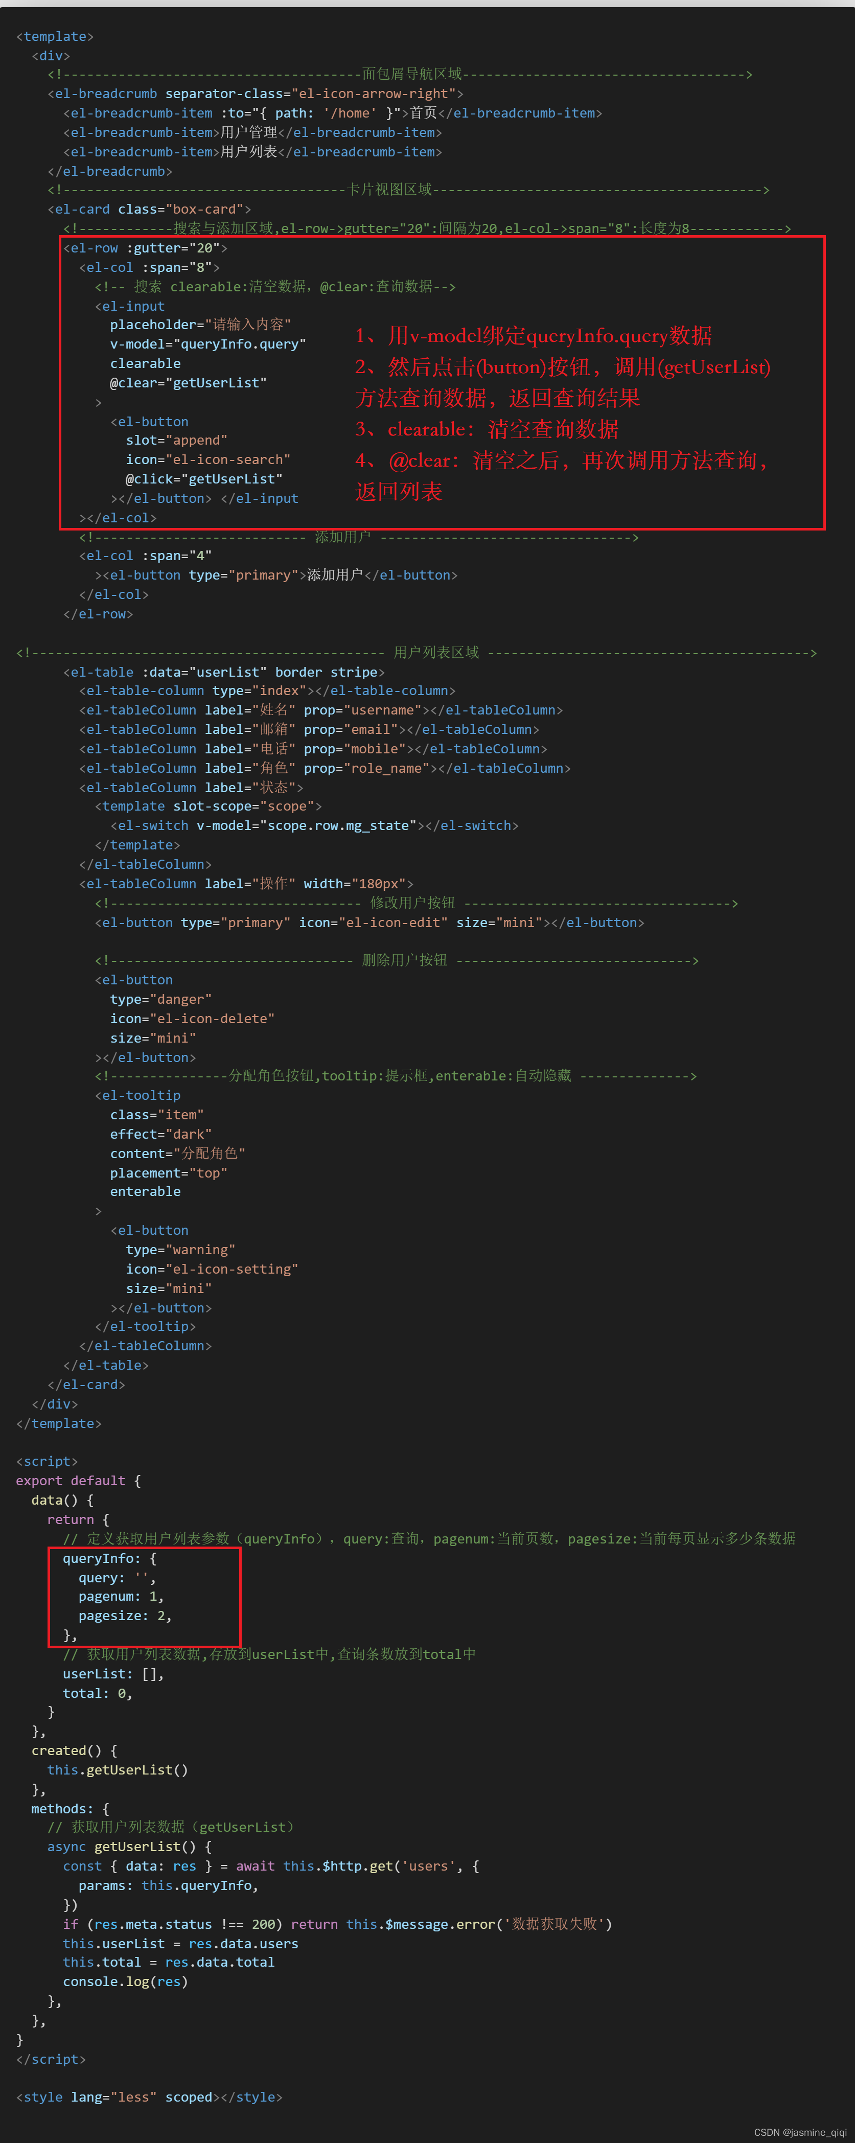Click the el-col :span="4" tag

[146, 556]
